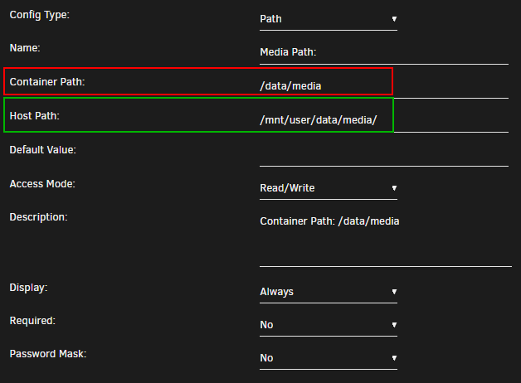Screen dimensions: 521x383
Task: Click the Default Value label
Action: point(42,150)
